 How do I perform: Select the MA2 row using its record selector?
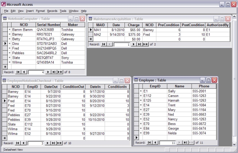pos(90,35)
